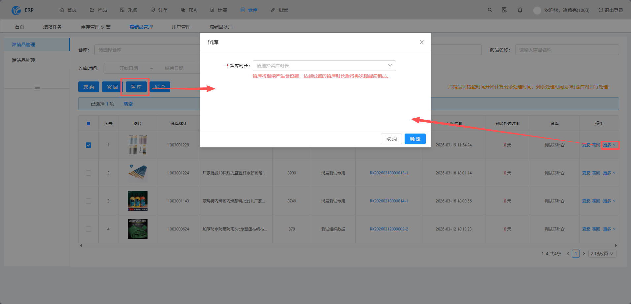Open row 1 product thumbnail
Viewport: 631px width, 304px height.
[x=138, y=145]
